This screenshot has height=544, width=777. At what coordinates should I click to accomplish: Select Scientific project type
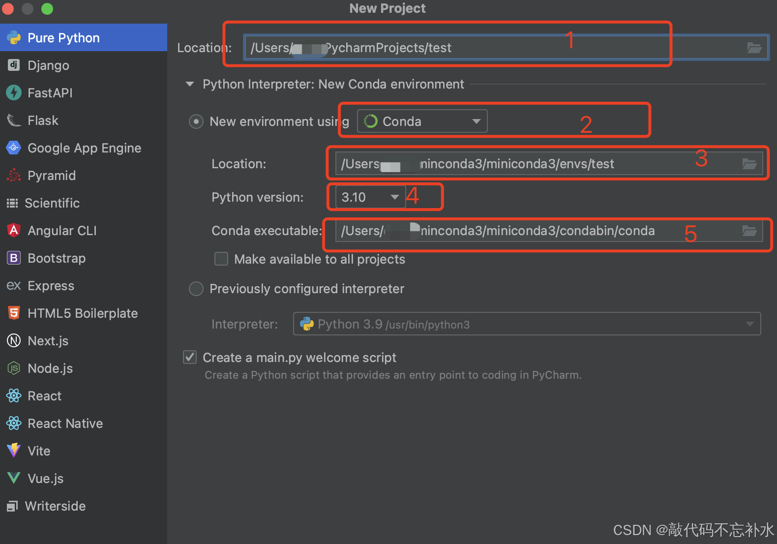click(84, 203)
